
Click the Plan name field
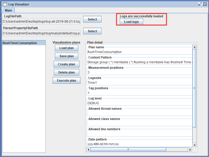pos(139,52)
